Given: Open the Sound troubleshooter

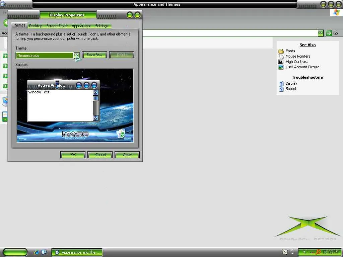Looking at the screenshot, I should click(x=291, y=89).
